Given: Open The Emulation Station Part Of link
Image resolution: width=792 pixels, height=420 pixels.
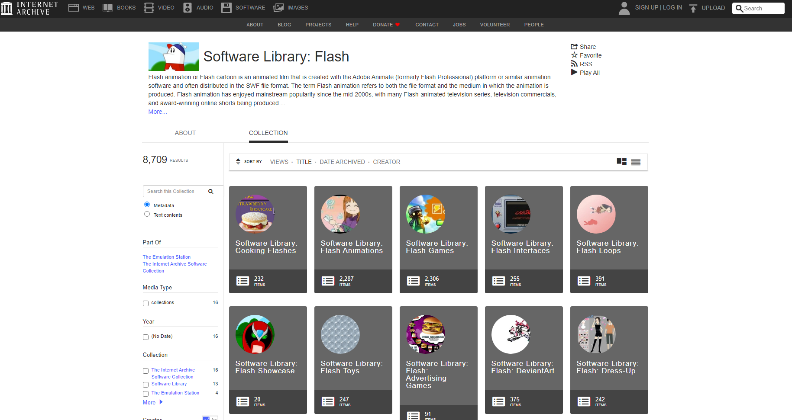Looking at the screenshot, I should [167, 257].
